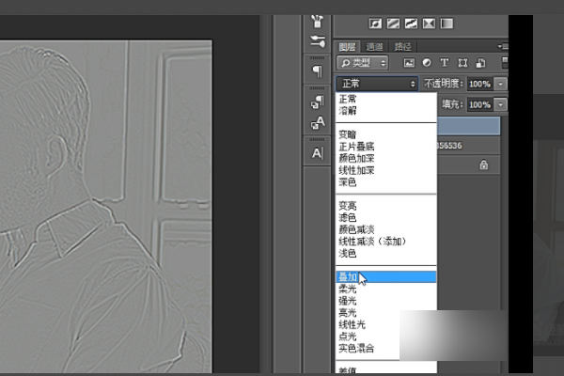Click the 不透明度 opacity value field
564x376 pixels.
[x=479, y=84]
